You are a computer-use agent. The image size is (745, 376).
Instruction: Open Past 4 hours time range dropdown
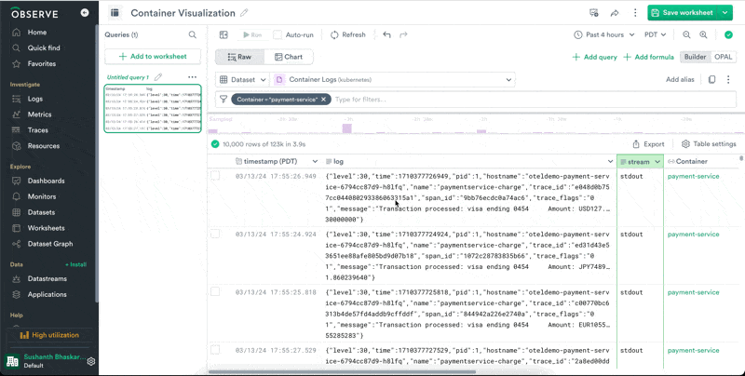pyautogui.click(x=604, y=34)
